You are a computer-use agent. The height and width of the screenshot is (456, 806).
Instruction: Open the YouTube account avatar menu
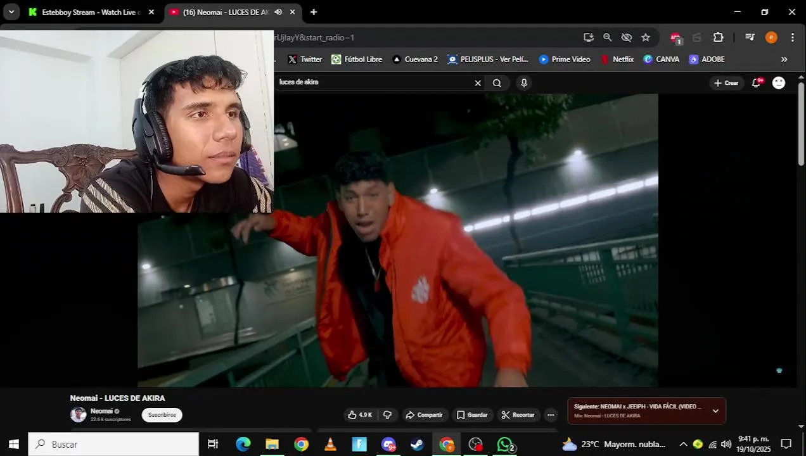(x=779, y=83)
